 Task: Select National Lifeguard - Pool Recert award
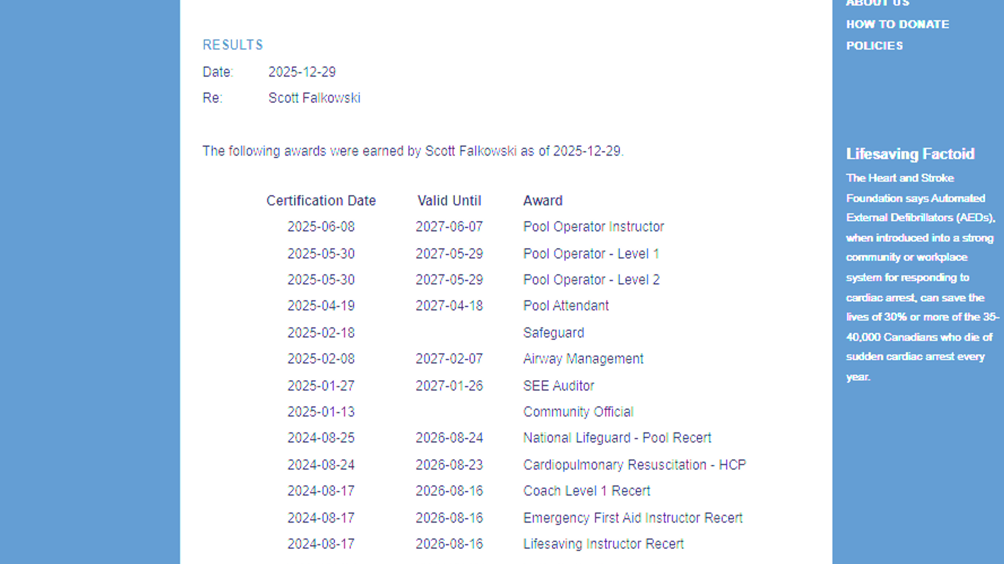tap(617, 438)
